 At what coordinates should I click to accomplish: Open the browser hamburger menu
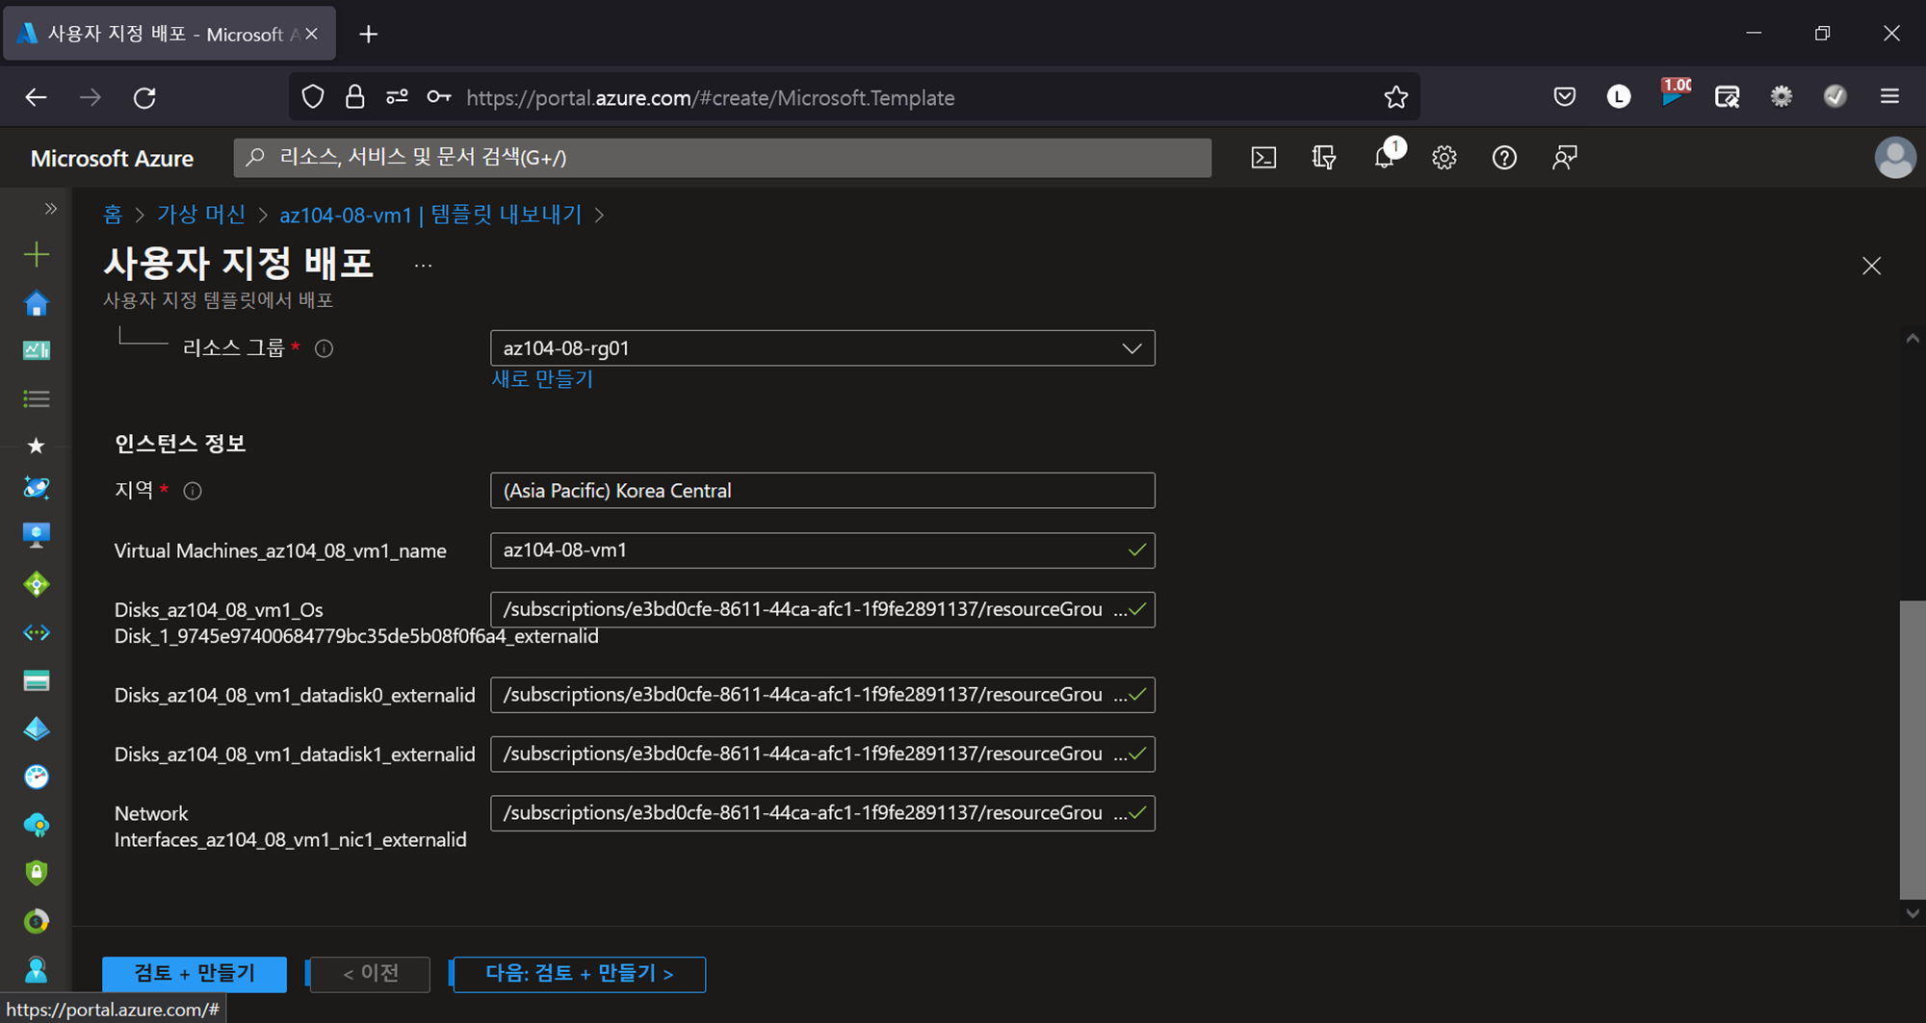(x=1889, y=96)
